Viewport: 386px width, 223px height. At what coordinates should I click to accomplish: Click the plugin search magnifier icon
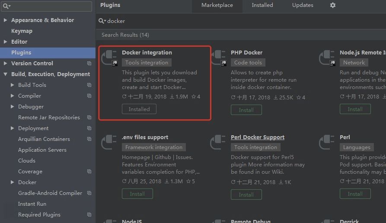(x=102, y=21)
